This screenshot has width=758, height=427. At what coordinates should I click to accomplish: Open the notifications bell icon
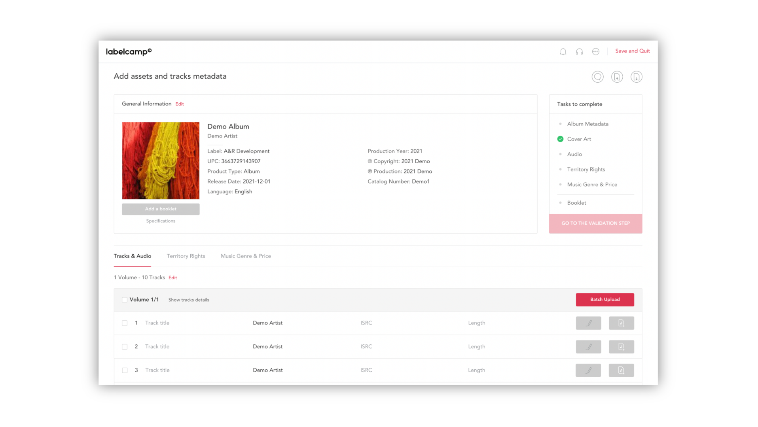563,51
